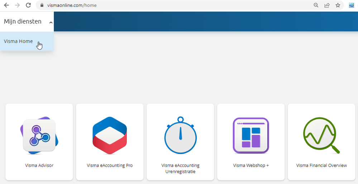Collapse the Mijn diensten menu chevron
This screenshot has height=184, width=358.
click(x=51, y=22)
